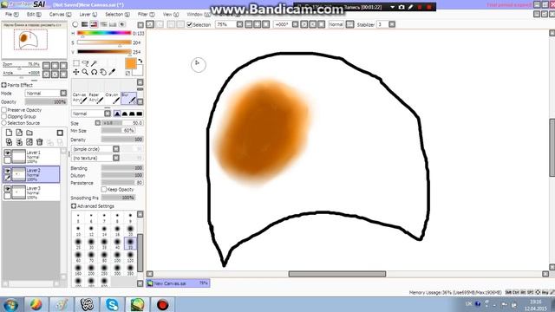Pick the Paper Acrylic brush
The height and width of the screenshot is (312, 555).
click(x=95, y=98)
